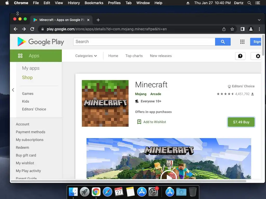Click the Add to Wishlist label
The image size is (266, 199).
(x=155, y=122)
